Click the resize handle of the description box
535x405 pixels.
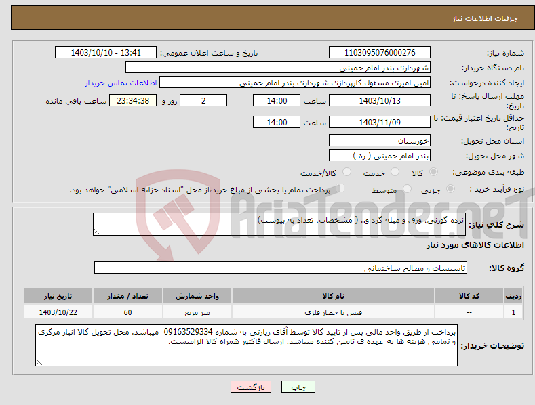pos(97,232)
